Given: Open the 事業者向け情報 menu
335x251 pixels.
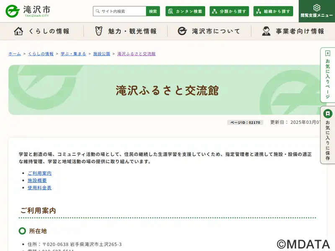Looking at the screenshot, I should (293, 31).
